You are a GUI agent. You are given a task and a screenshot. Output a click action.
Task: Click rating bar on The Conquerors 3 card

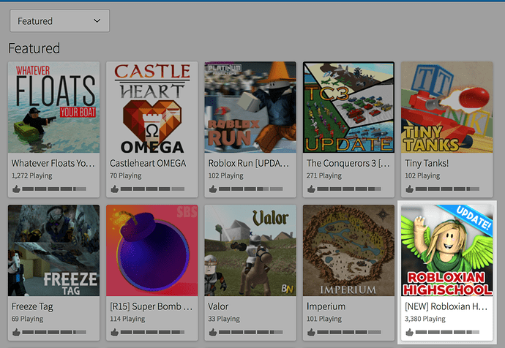(349, 189)
